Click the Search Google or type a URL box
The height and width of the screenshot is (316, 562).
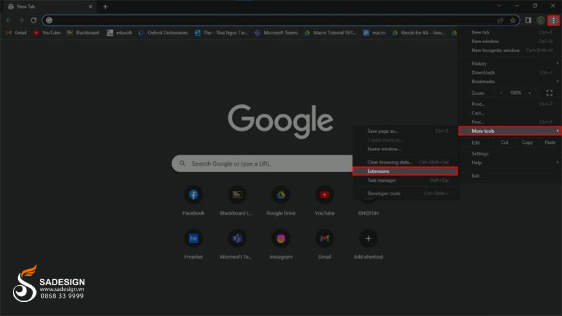262,163
